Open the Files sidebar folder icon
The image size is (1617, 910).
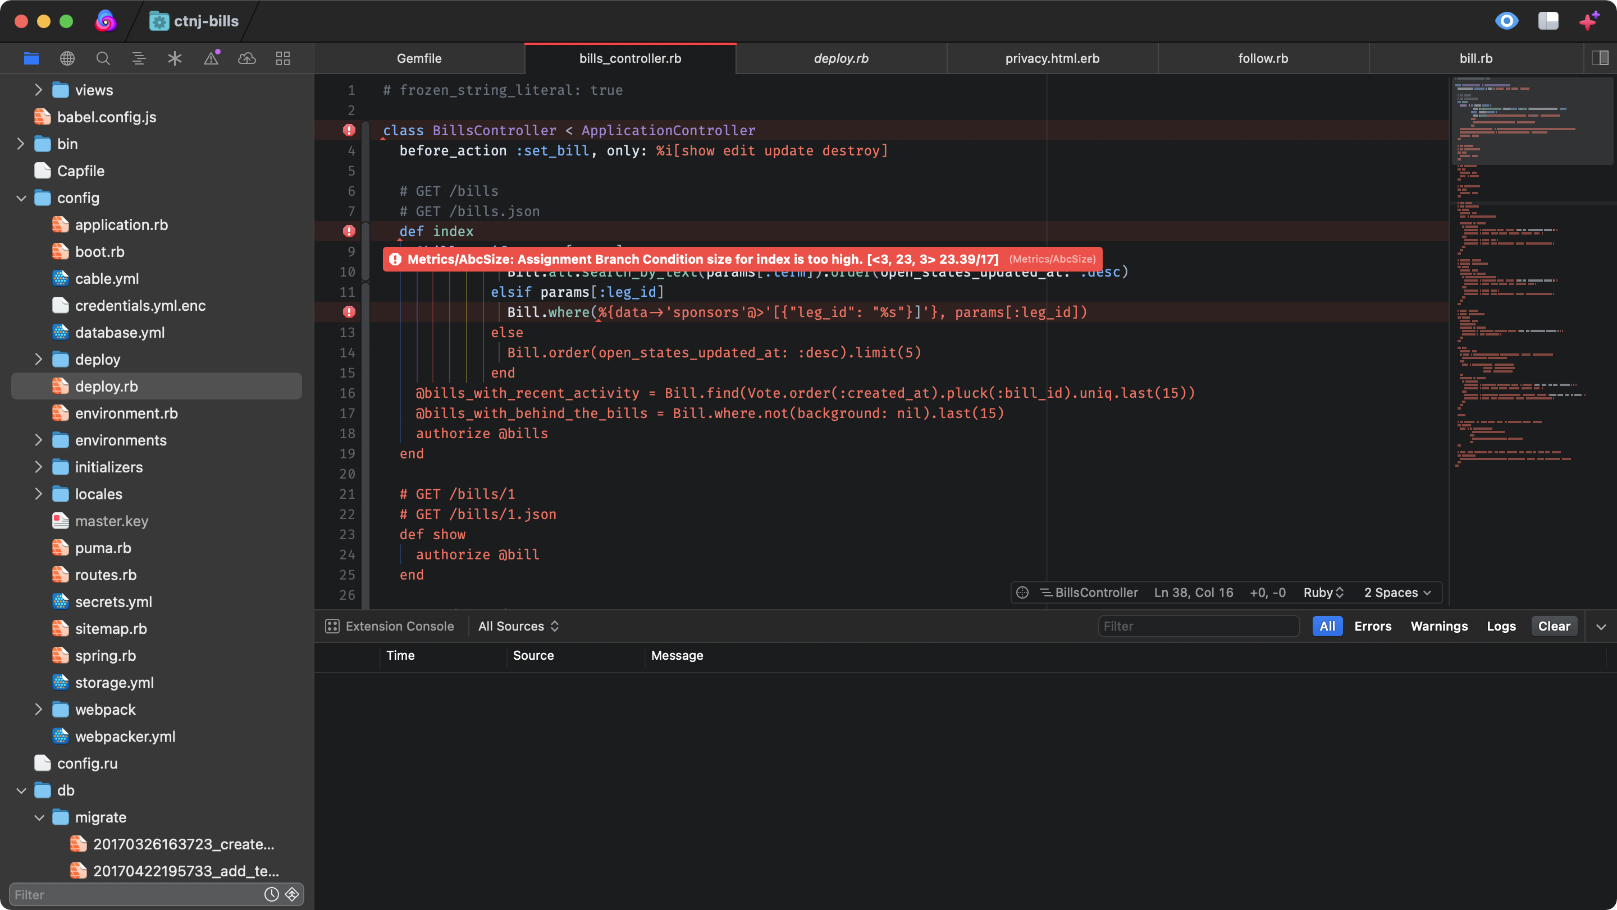tap(31, 58)
